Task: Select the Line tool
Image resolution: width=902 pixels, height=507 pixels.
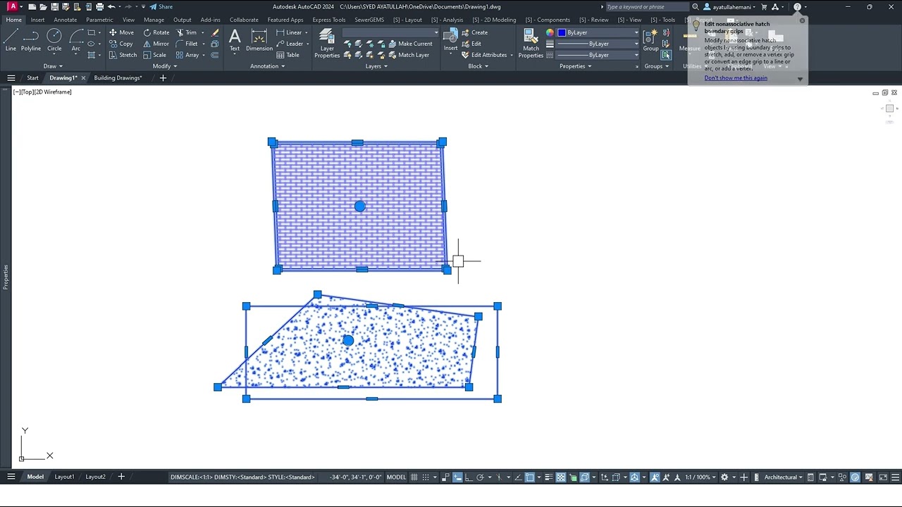Action: (11, 39)
